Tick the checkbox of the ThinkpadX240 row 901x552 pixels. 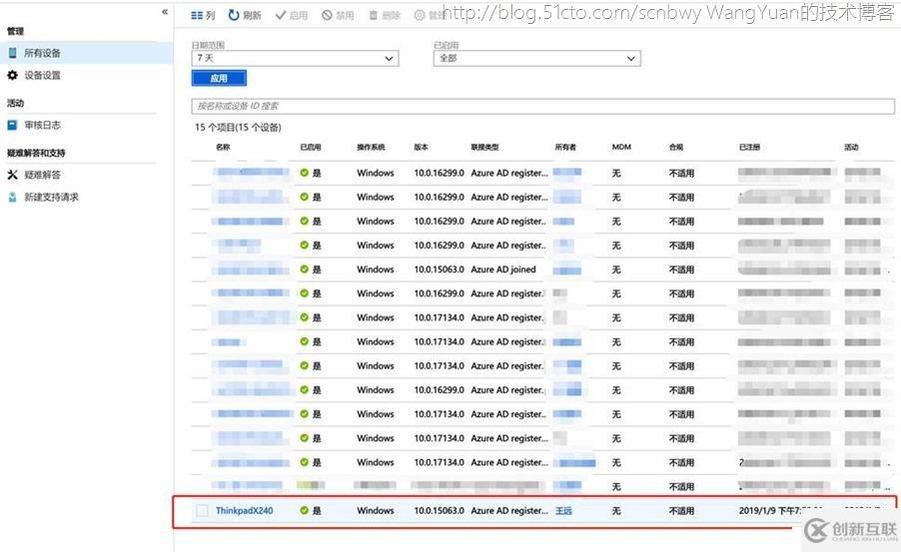coord(202,510)
